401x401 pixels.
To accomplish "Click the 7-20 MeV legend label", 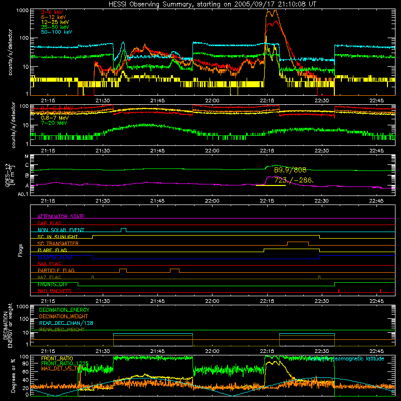I will coord(54,123).
